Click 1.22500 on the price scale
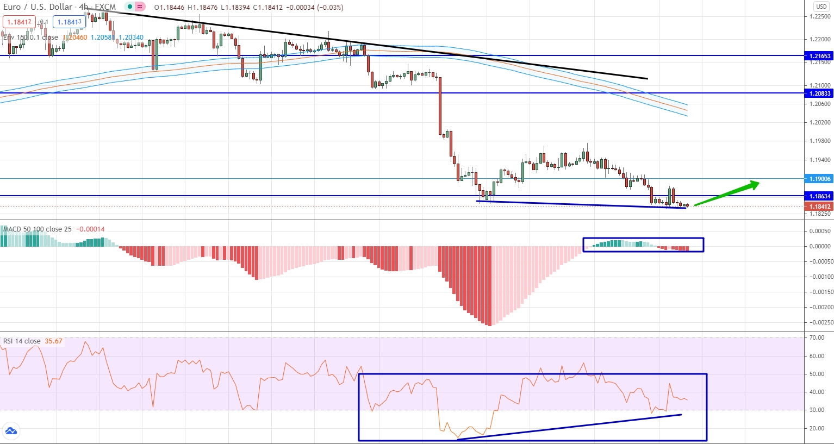 820,16
